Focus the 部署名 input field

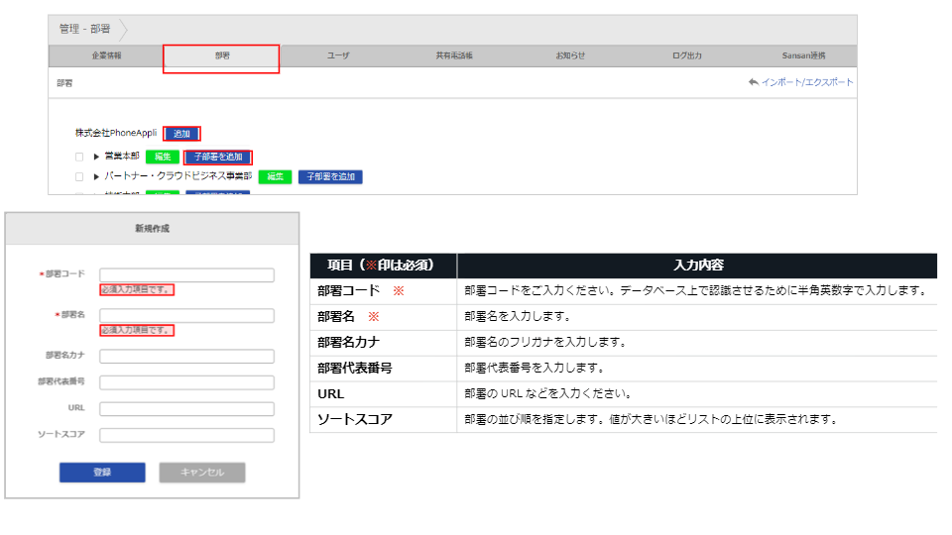click(187, 315)
